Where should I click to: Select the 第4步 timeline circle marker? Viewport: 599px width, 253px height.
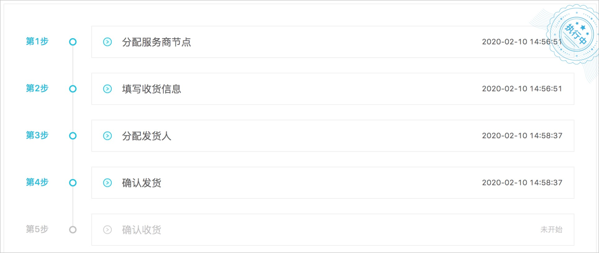coord(73,182)
